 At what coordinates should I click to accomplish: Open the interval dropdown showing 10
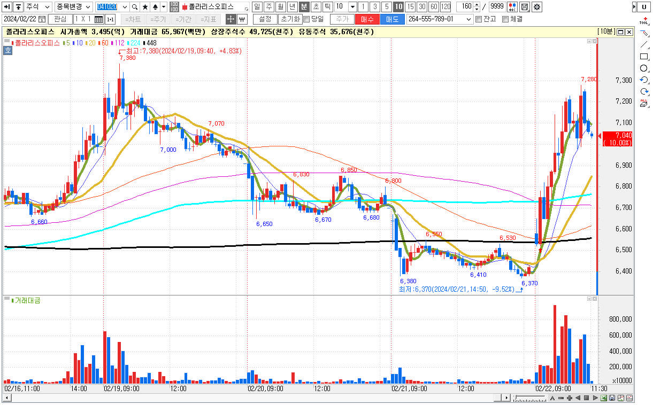[352, 7]
